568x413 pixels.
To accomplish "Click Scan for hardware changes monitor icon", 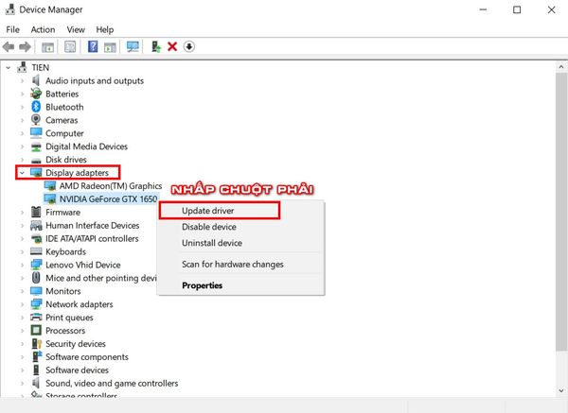I will pos(133,46).
